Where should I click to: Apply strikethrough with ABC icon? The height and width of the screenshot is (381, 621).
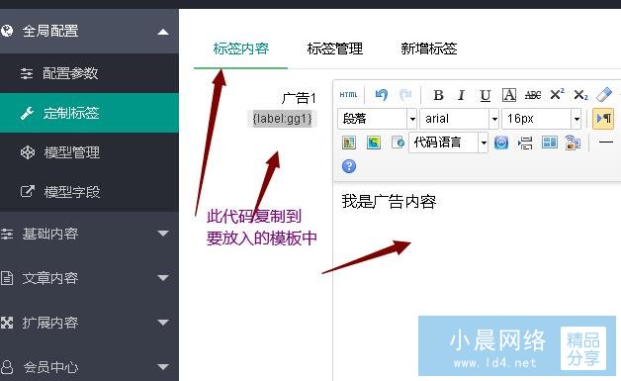point(533,95)
